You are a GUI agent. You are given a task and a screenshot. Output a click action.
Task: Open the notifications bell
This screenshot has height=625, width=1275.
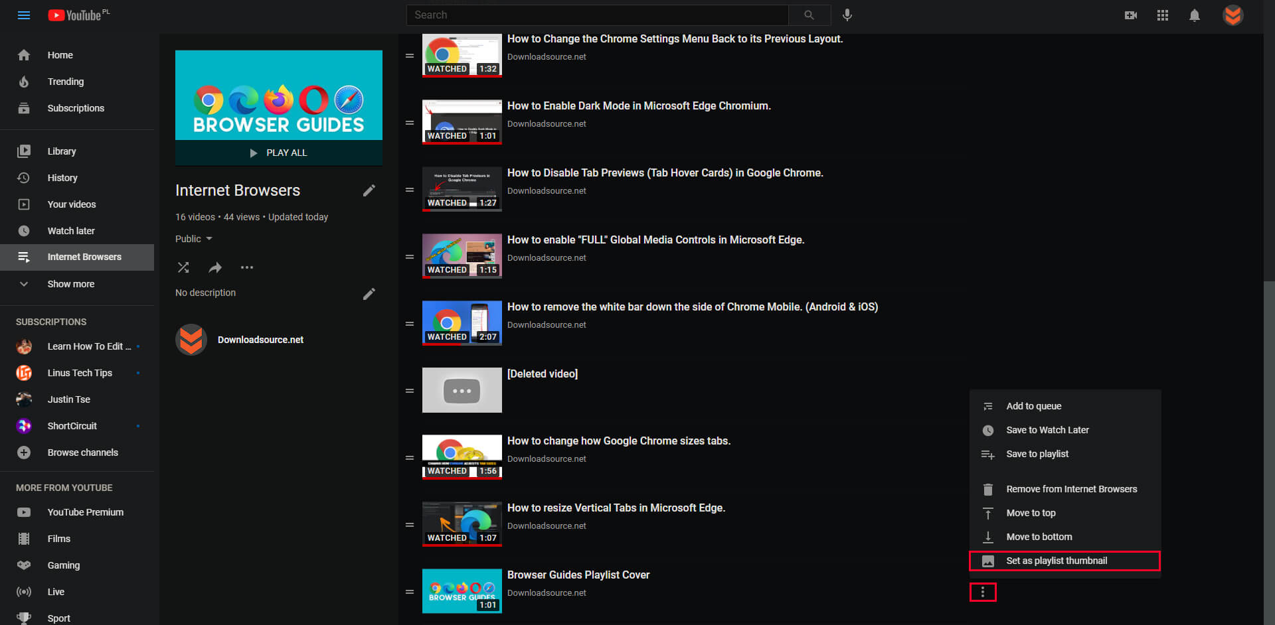(1194, 15)
